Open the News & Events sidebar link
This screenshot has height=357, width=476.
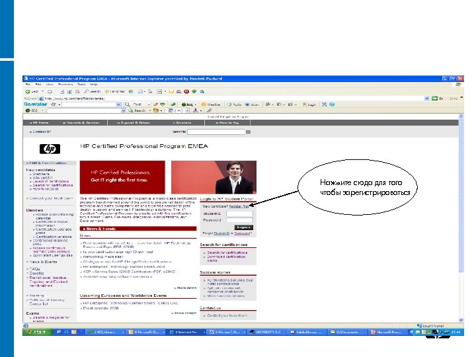(x=42, y=262)
